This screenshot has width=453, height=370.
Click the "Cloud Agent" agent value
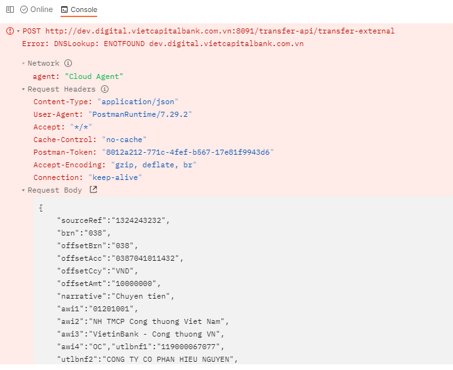pyautogui.click(x=94, y=76)
